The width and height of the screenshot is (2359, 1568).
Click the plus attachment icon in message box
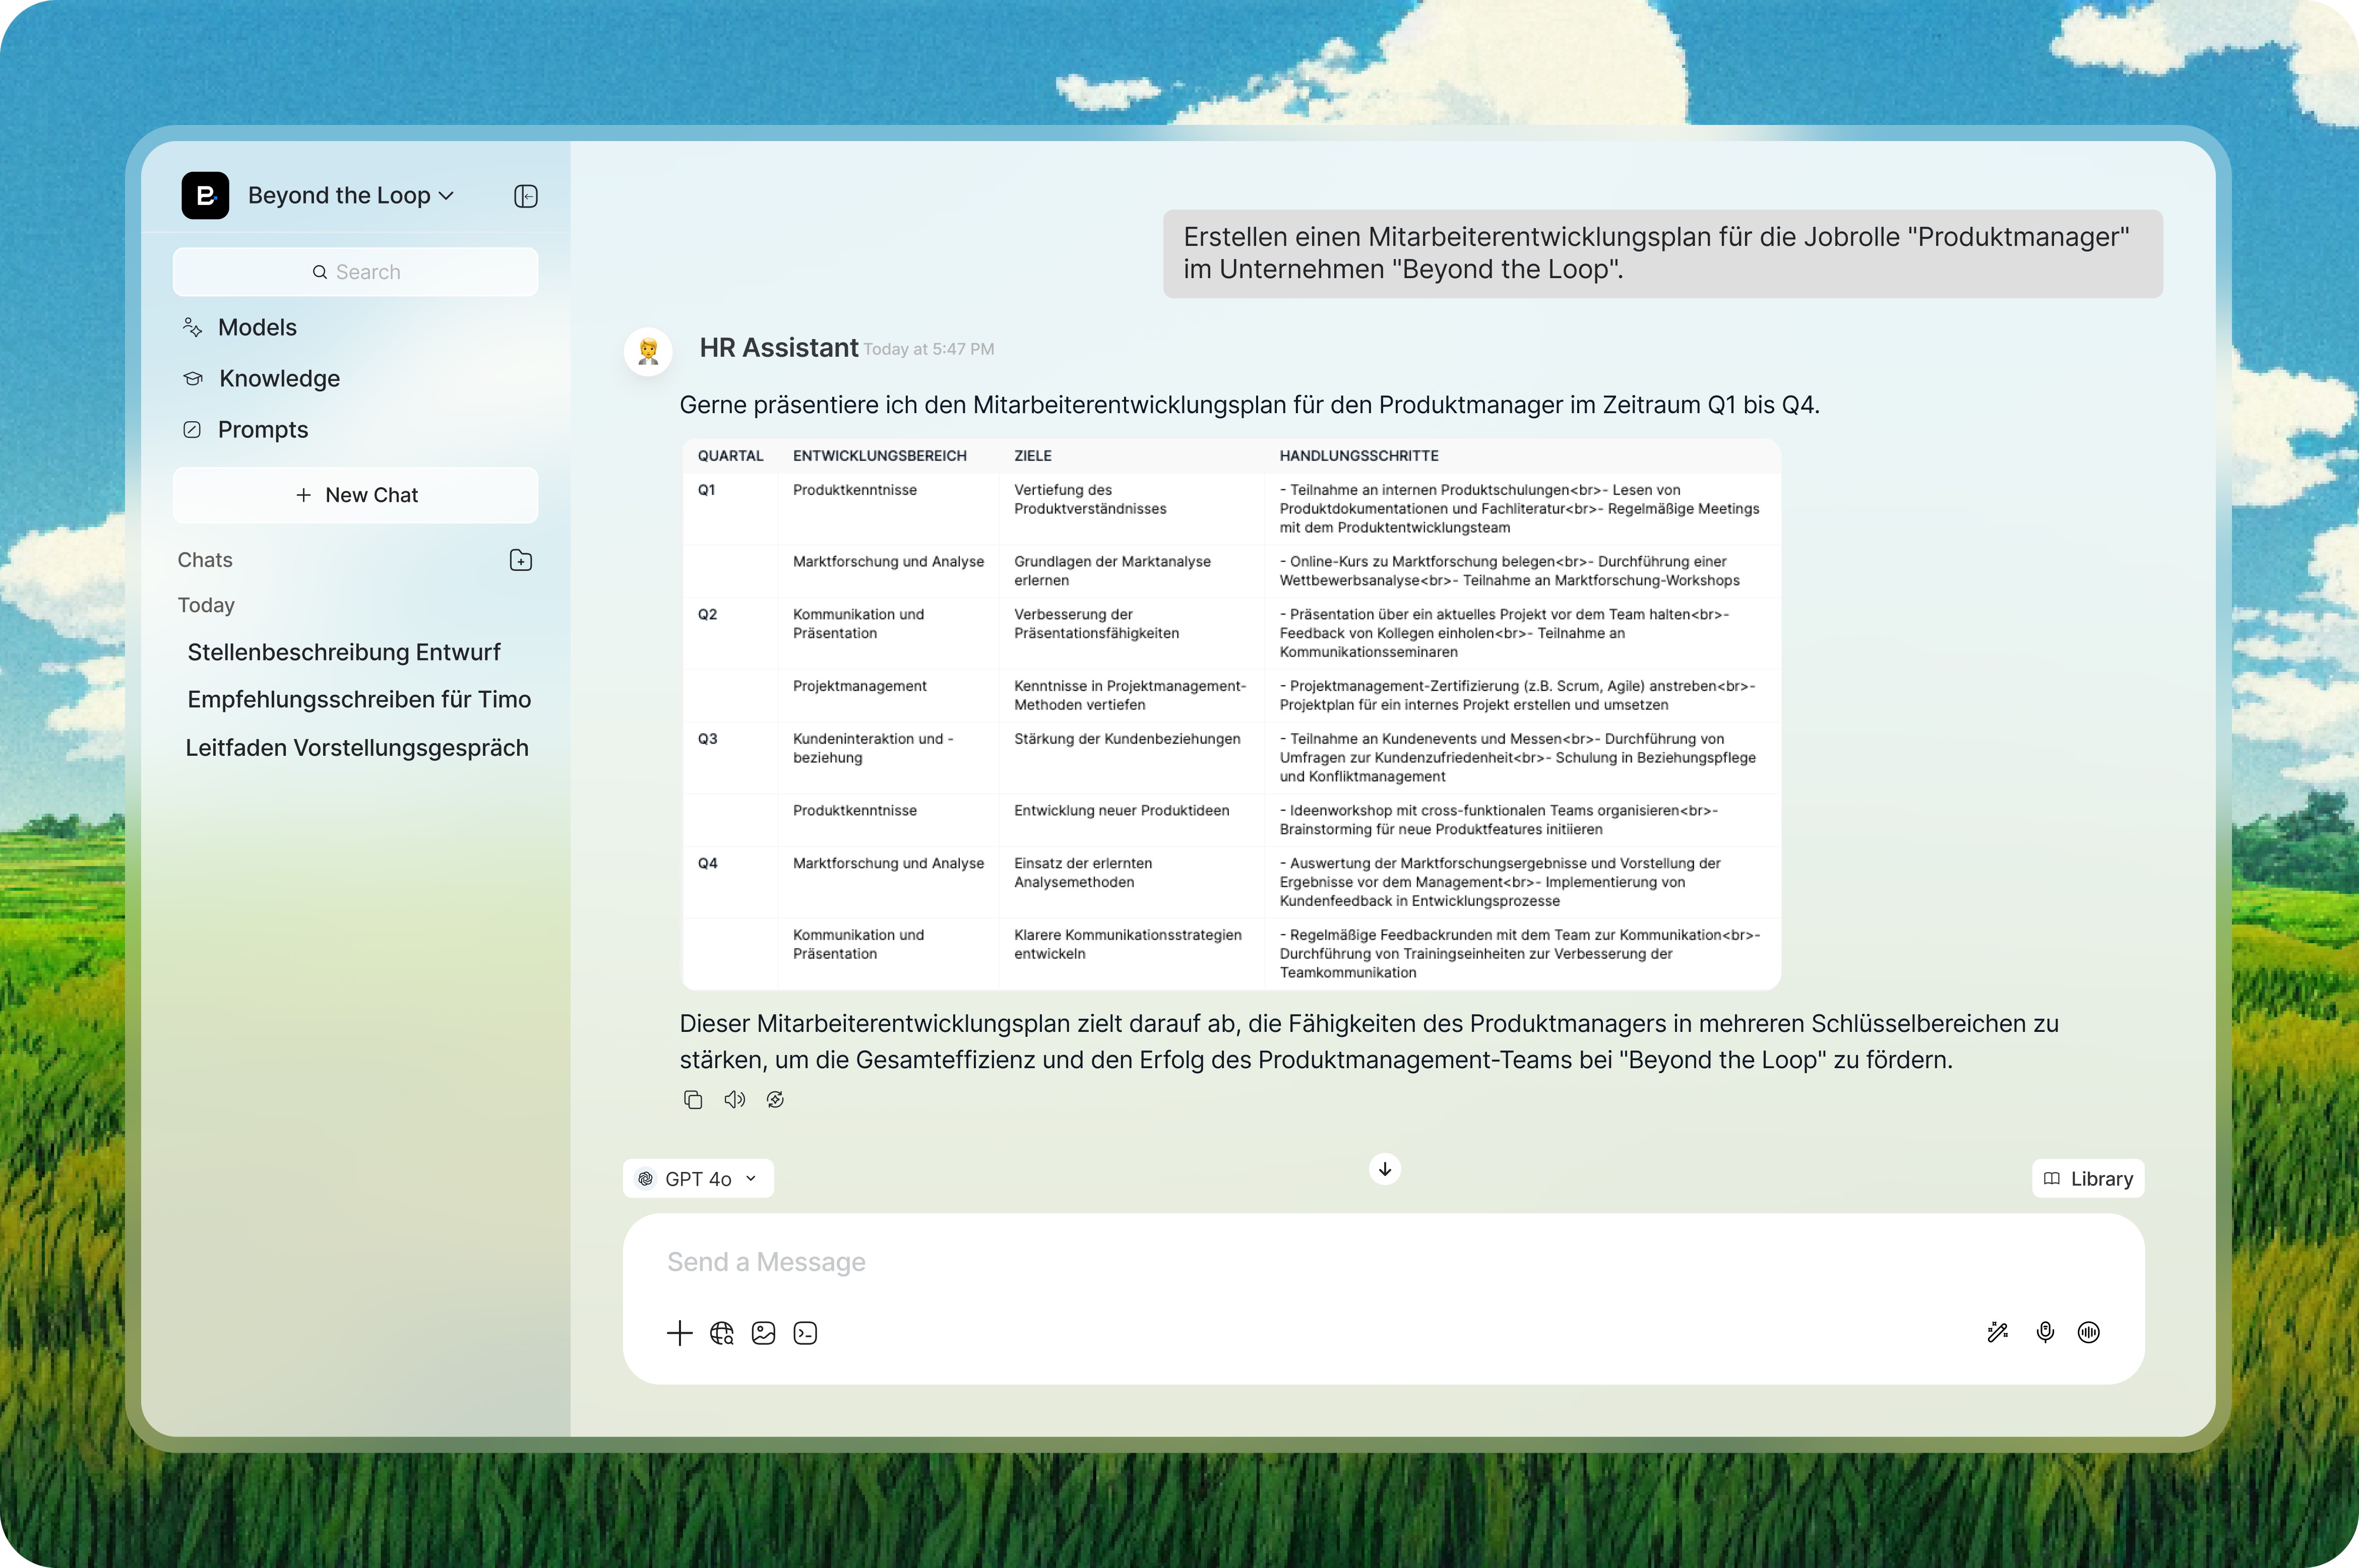coord(679,1333)
